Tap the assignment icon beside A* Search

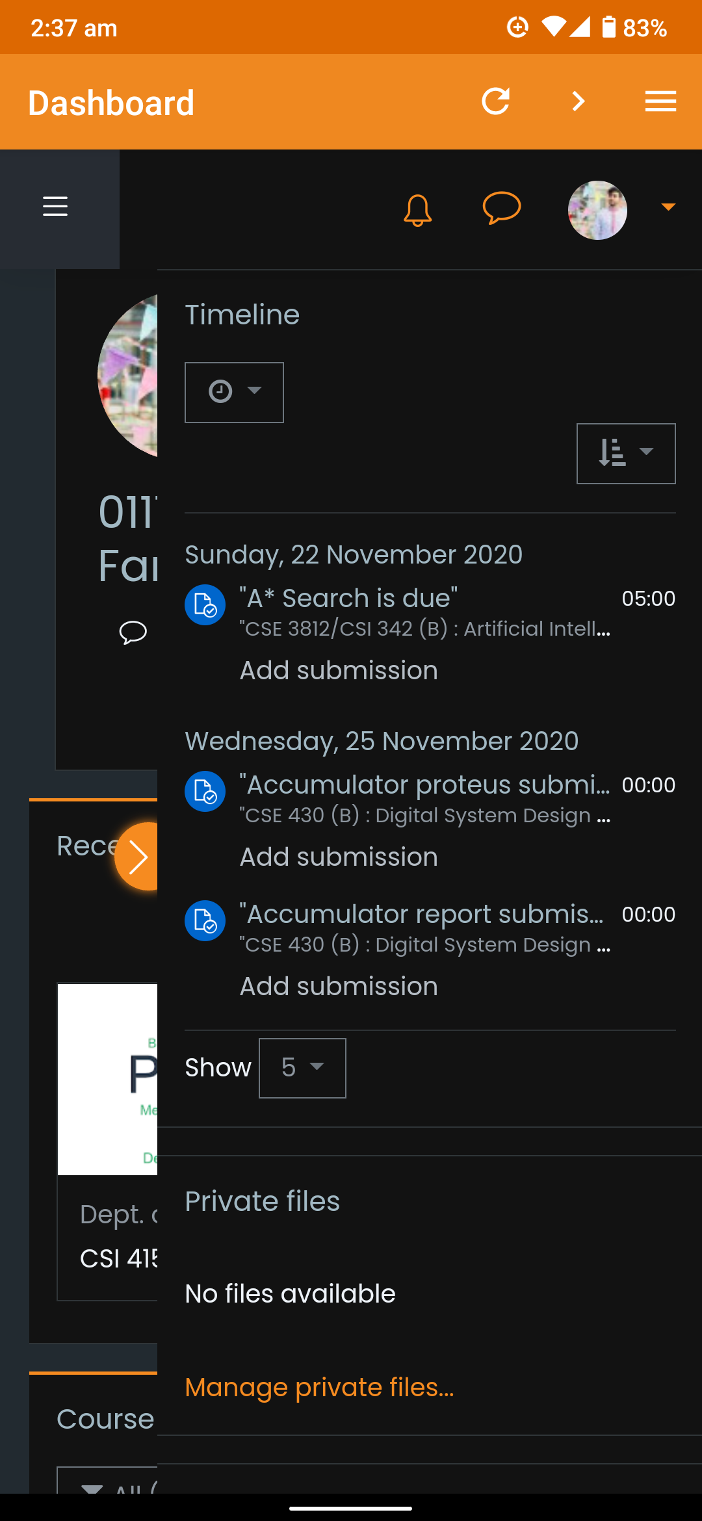205,604
